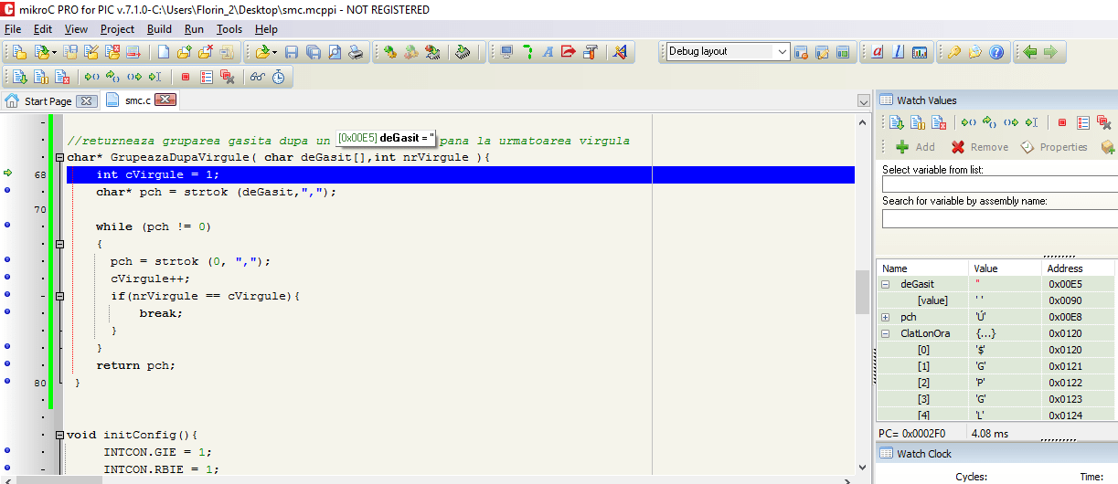Click Properties button in Watch Values

click(x=1053, y=147)
